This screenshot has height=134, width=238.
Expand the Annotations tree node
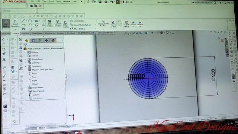click(25, 59)
